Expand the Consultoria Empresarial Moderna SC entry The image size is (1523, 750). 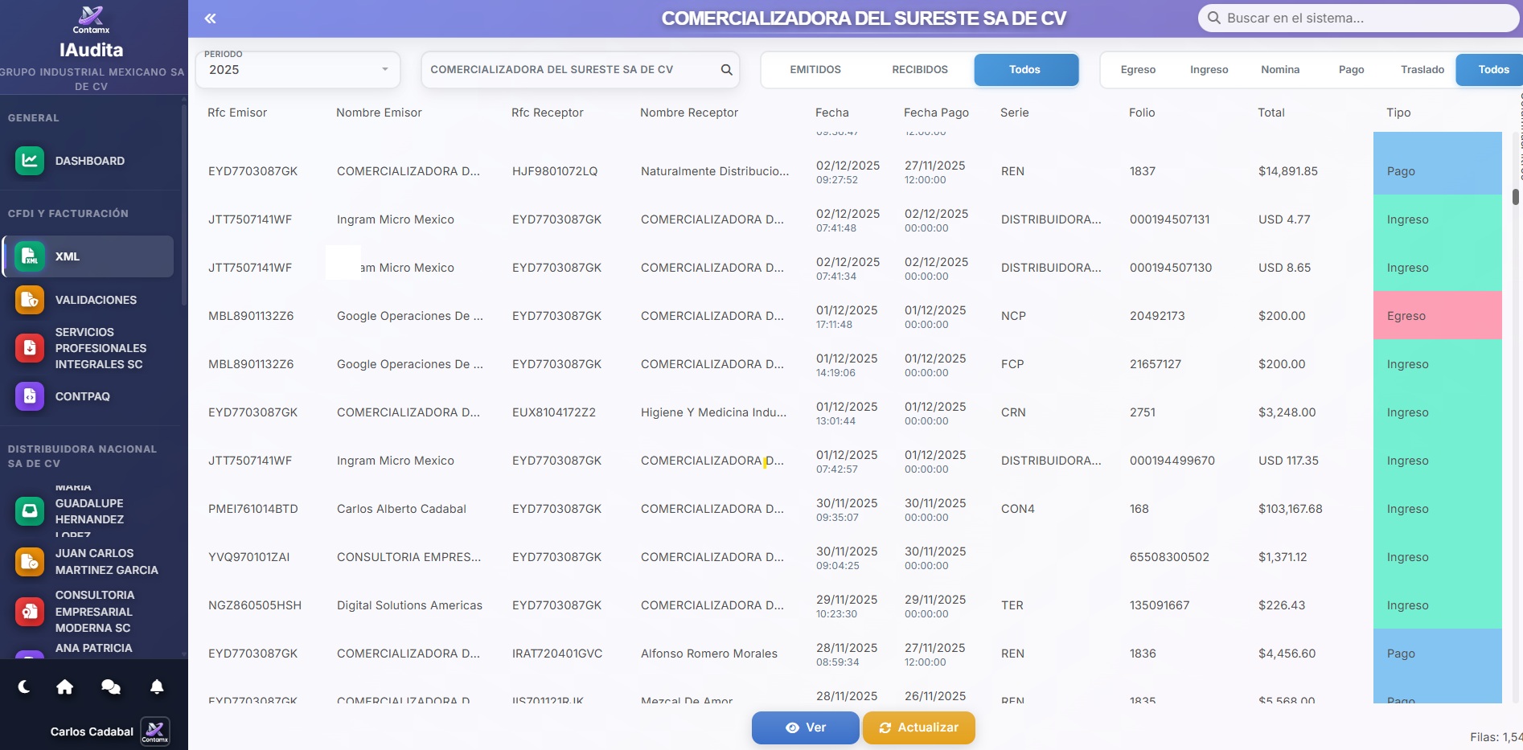[29, 611]
